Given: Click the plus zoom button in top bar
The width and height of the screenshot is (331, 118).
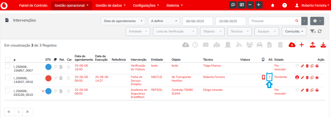Looking at the screenshot, I should [x=259, y=5].
